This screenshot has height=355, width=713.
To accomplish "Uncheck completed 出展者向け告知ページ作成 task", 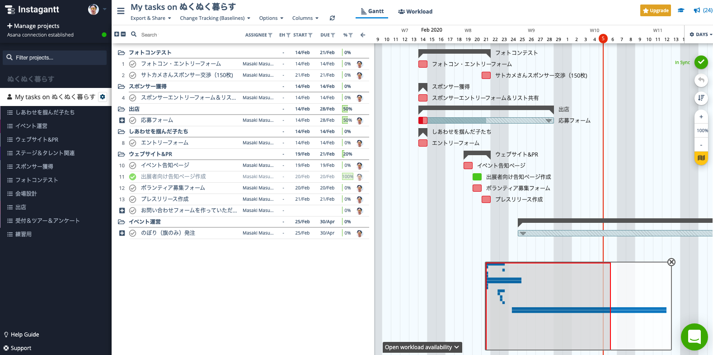I will pos(133,177).
